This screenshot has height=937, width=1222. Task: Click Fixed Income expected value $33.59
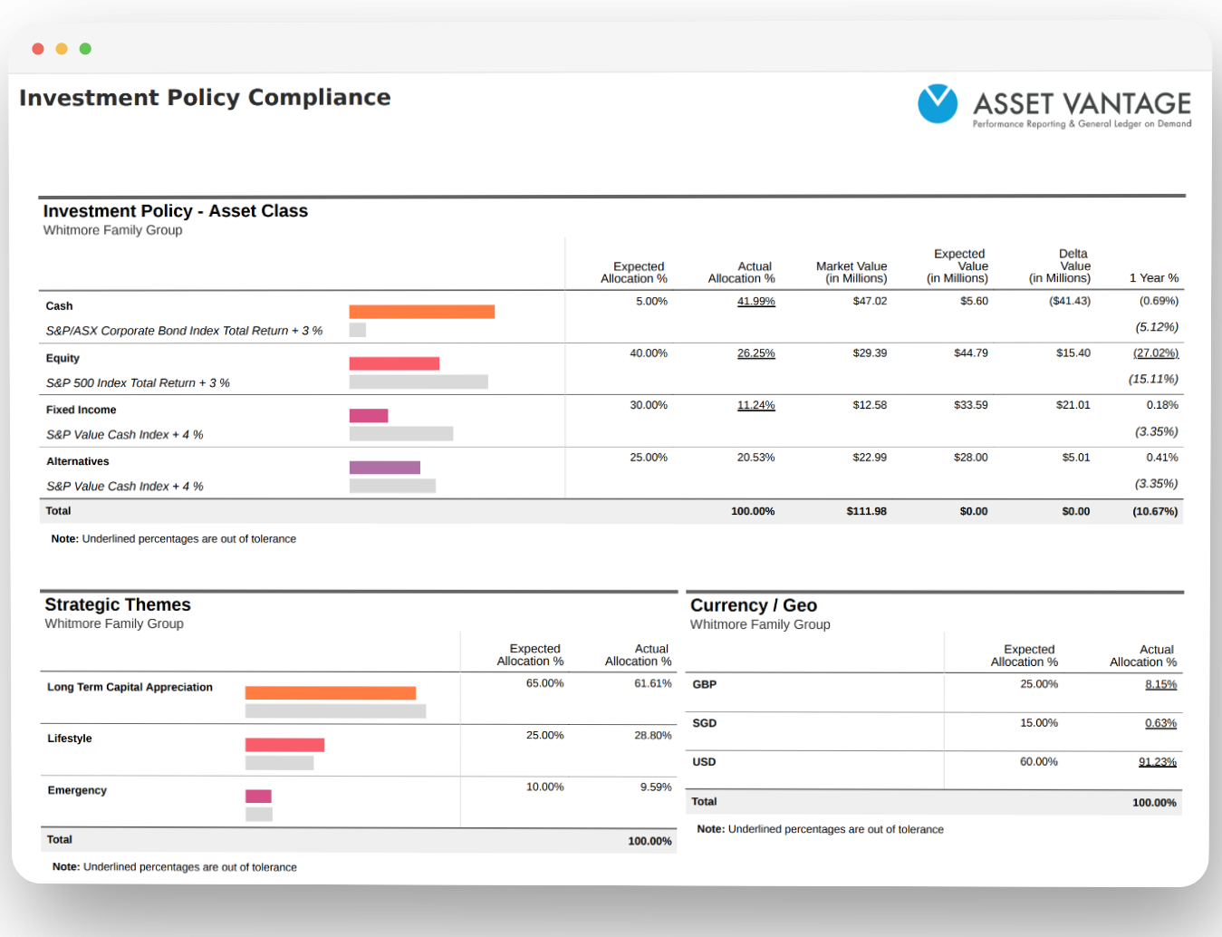click(x=971, y=405)
